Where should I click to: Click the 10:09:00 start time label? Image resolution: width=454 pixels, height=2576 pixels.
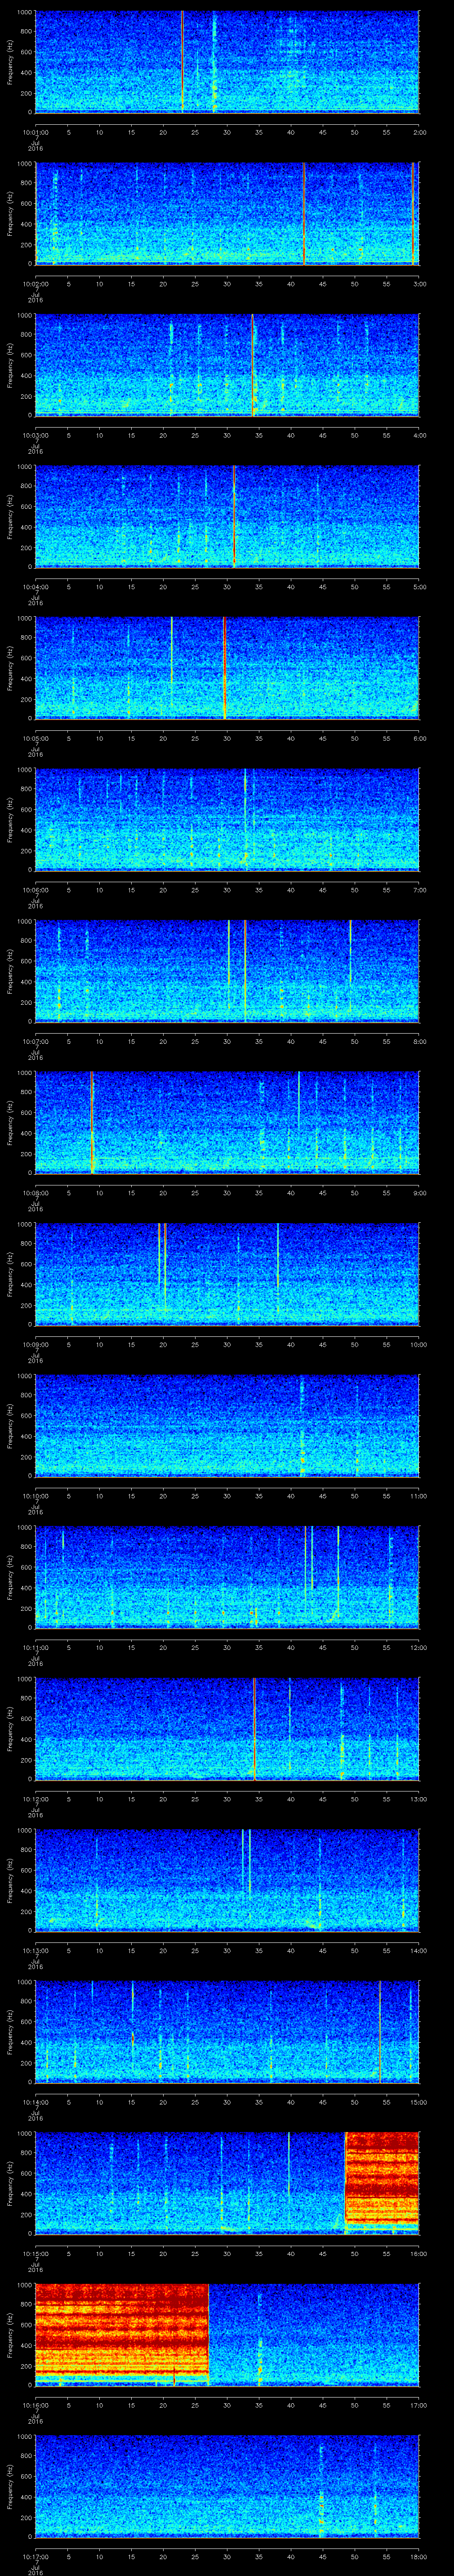36,1344
